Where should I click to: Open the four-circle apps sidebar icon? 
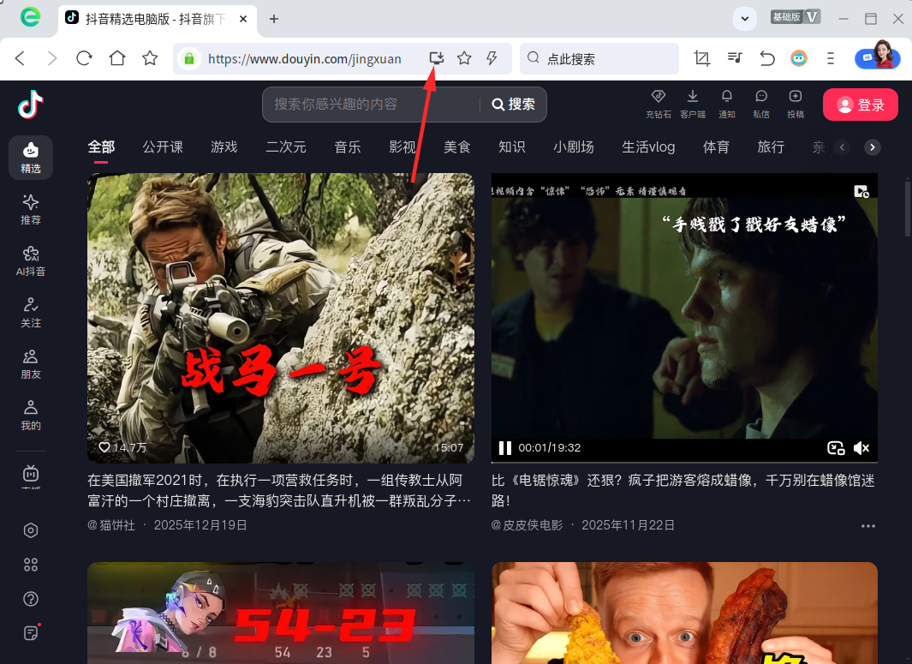(31, 565)
